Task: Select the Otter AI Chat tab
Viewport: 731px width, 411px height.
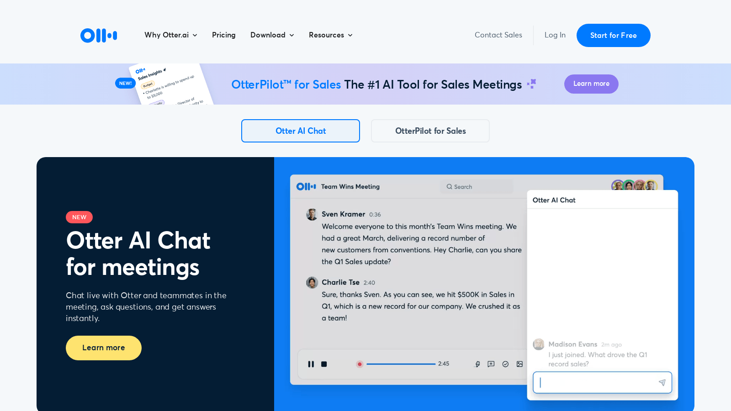Action: coord(301,131)
